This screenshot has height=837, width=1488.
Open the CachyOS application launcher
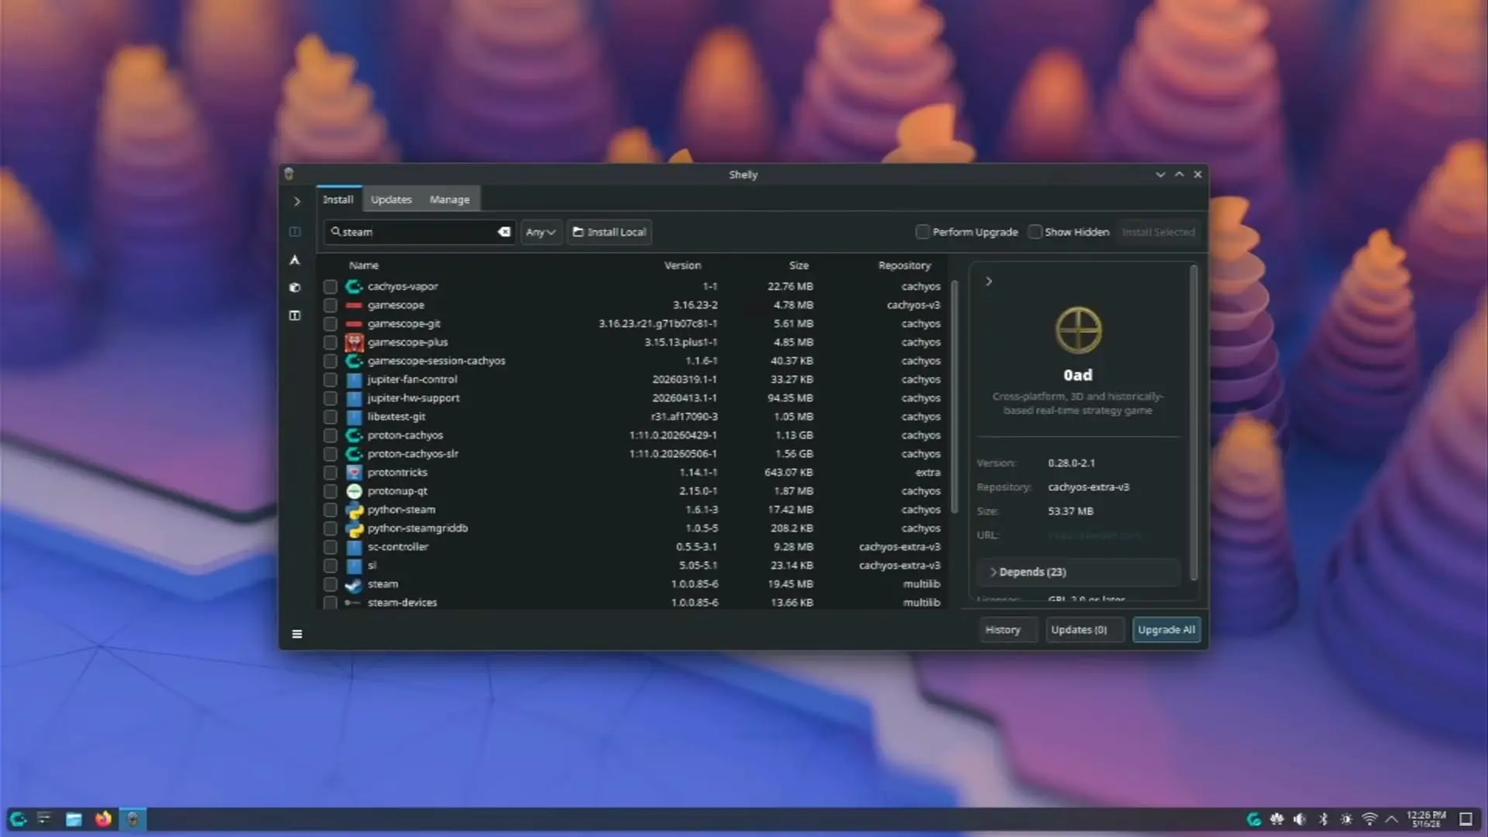tap(19, 819)
